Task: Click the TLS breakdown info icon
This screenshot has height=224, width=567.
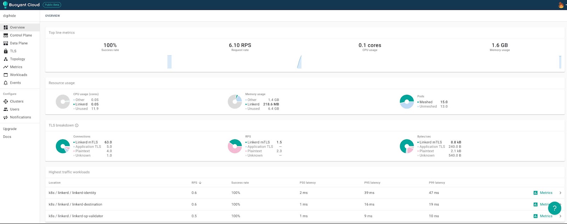Action: [77, 125]
